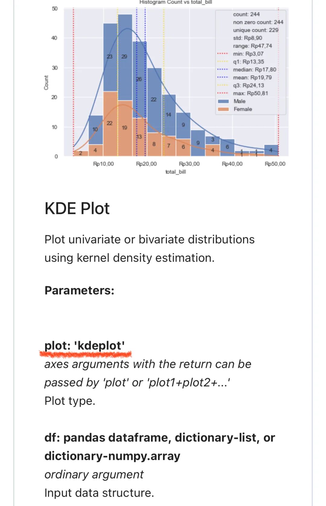Click the Parameters: bold label

(x=79, y=290)
